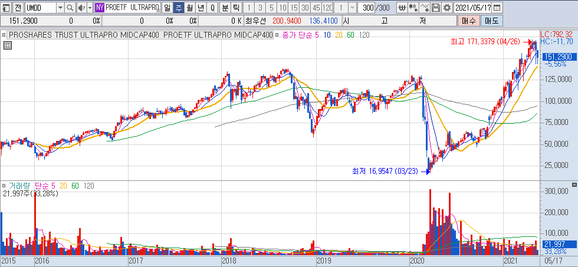The width and height of the screenshot is (578, 267).
Task: Click the 21,997주(33.28%) volume readout
Action: [x=31, y=194]
